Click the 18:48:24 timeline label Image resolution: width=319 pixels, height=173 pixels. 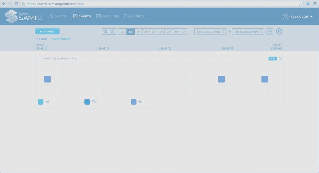pos(104,48)
